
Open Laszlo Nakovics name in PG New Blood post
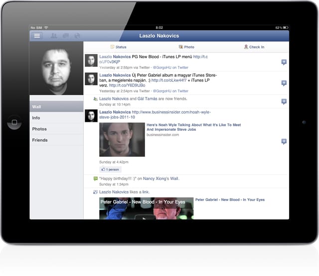point(115,57)
